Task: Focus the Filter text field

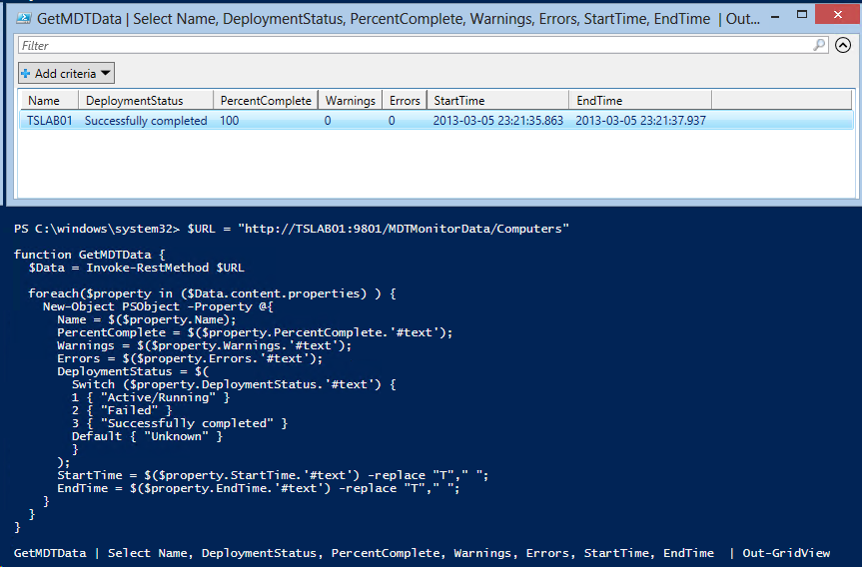Action: click(x=415, y=45)
